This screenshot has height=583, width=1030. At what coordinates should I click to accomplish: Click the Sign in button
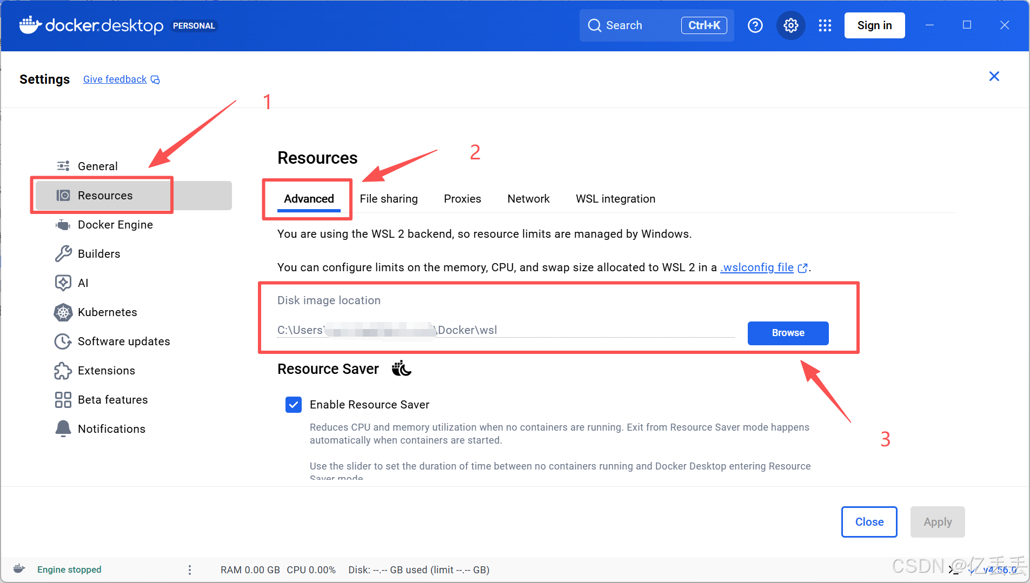coord(874,25)
